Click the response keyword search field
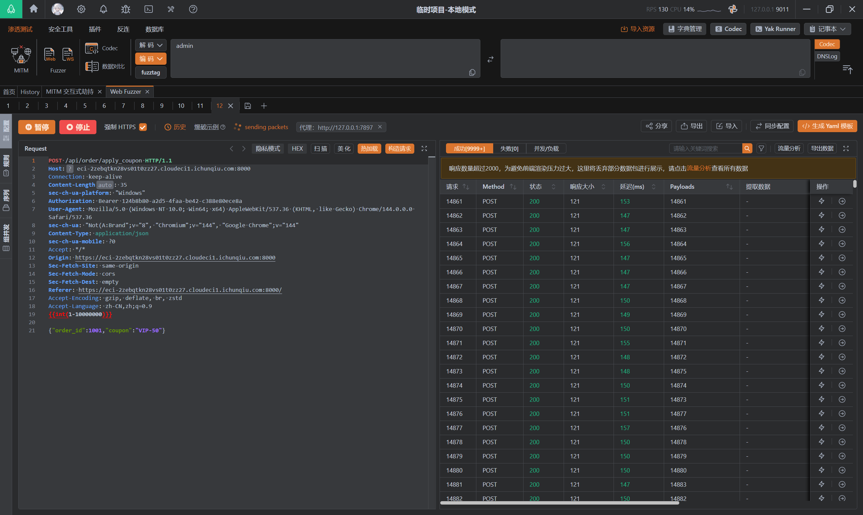Image resolution: width=863 pixels, height=515 pixels. pyautogui.click(x=706, y=149)
